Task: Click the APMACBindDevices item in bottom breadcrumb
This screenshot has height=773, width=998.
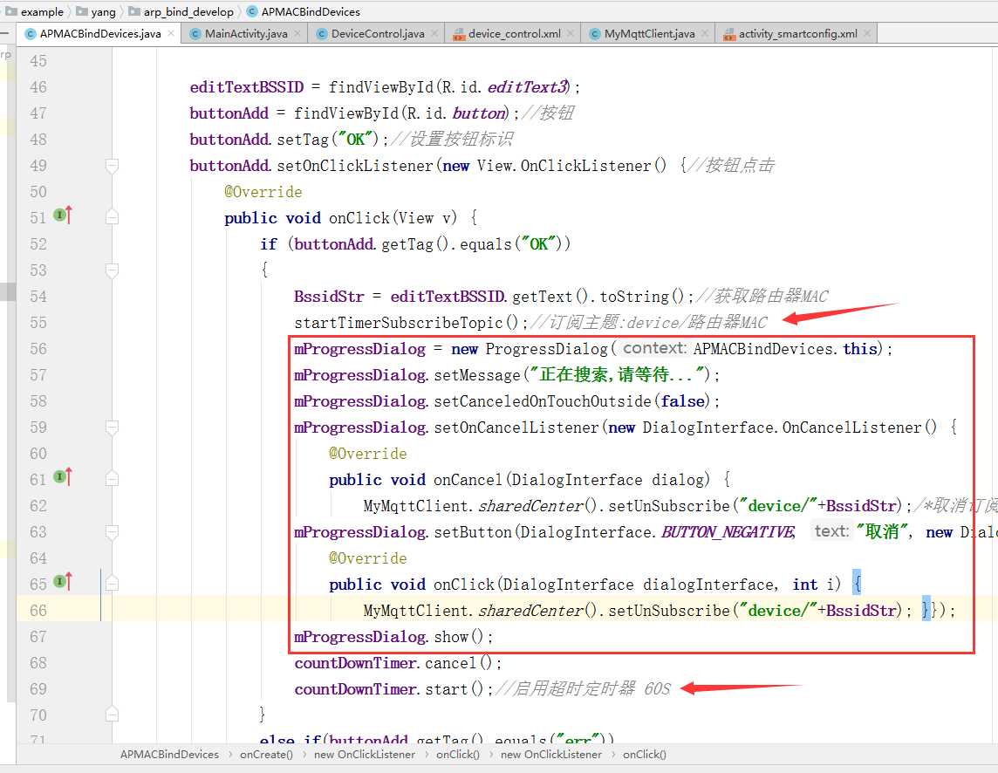Action: point(169,755)
